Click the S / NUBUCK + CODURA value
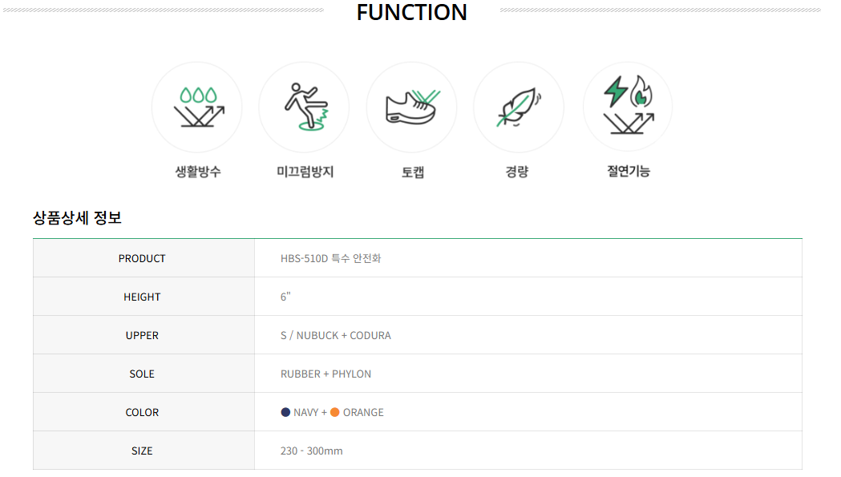Screen dimensions: 841x477 (x=336, y=335)
